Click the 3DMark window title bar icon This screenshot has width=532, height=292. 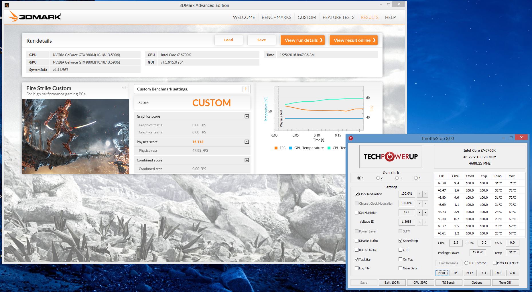coord(7,5)
